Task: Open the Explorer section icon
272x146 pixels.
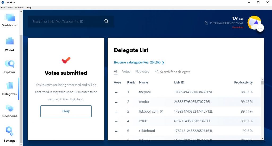Action: tap(10, 64)
